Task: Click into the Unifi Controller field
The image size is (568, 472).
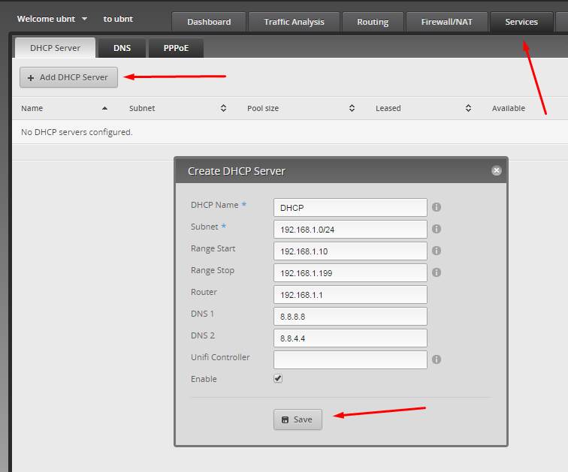Action: click(350, 359)
